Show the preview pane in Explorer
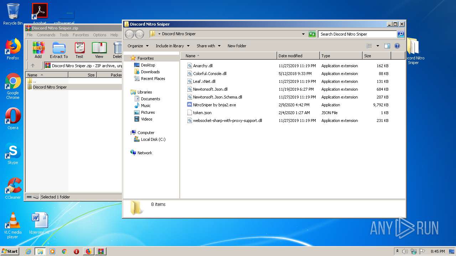Image resolution: width=456 pixels, height=256 pixels. [x=387, y=46]
